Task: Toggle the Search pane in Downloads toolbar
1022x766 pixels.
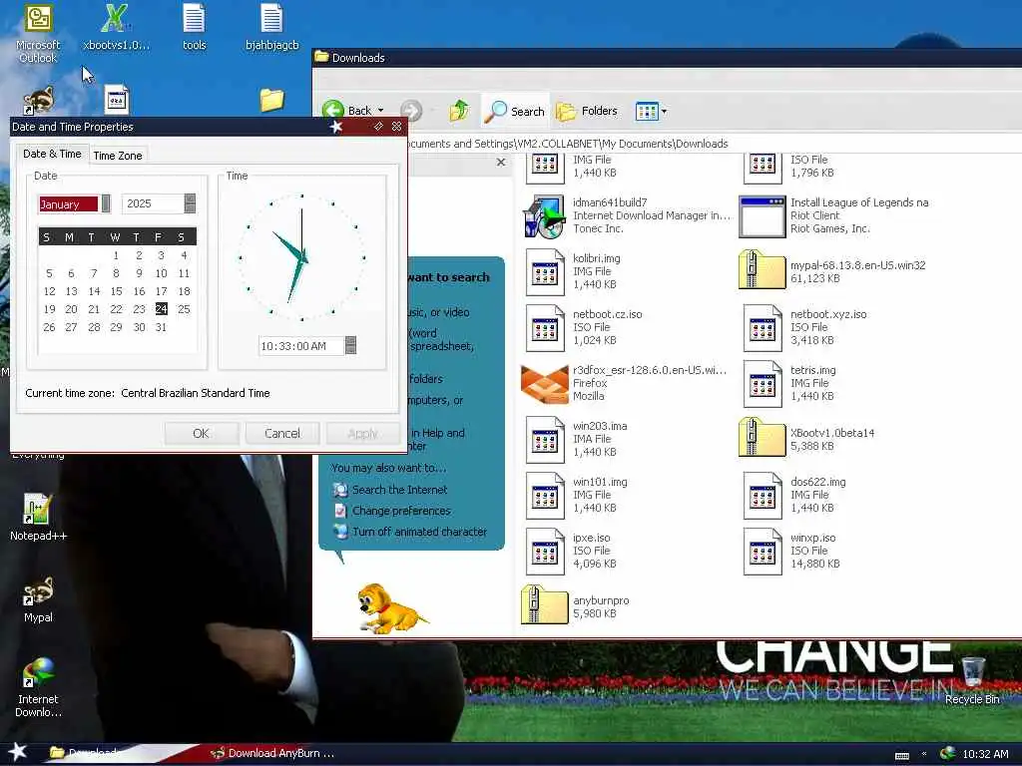Action: coord(515,111)
